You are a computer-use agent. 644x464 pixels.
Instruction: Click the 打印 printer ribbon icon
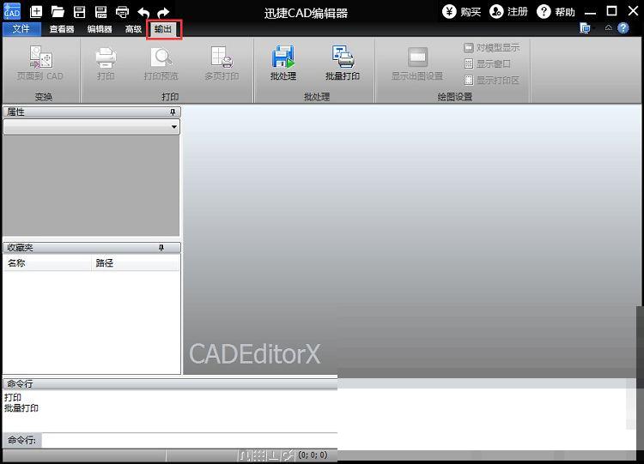pos(106,57)
